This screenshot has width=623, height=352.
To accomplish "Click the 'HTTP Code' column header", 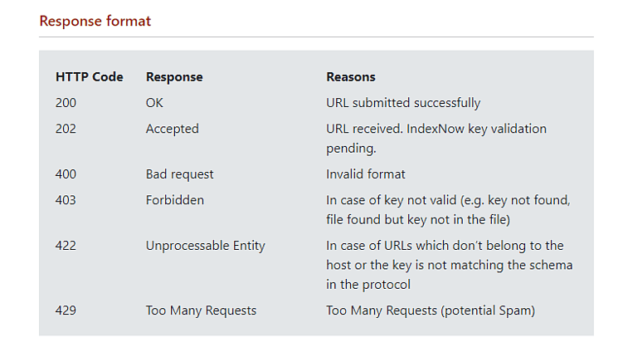I will (90, 77).
